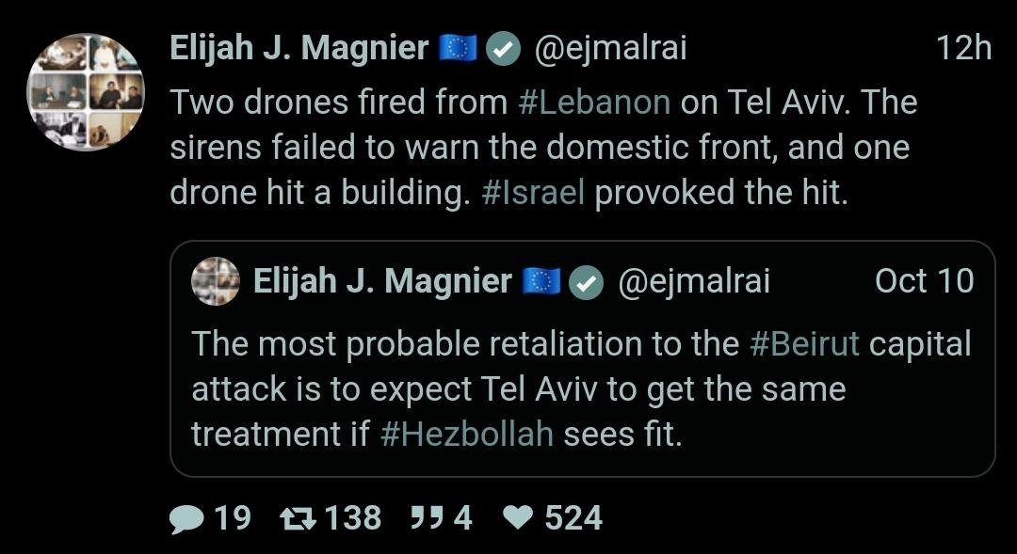Click the quote tweets icon
1017x554 pixels.
(427, 517)
